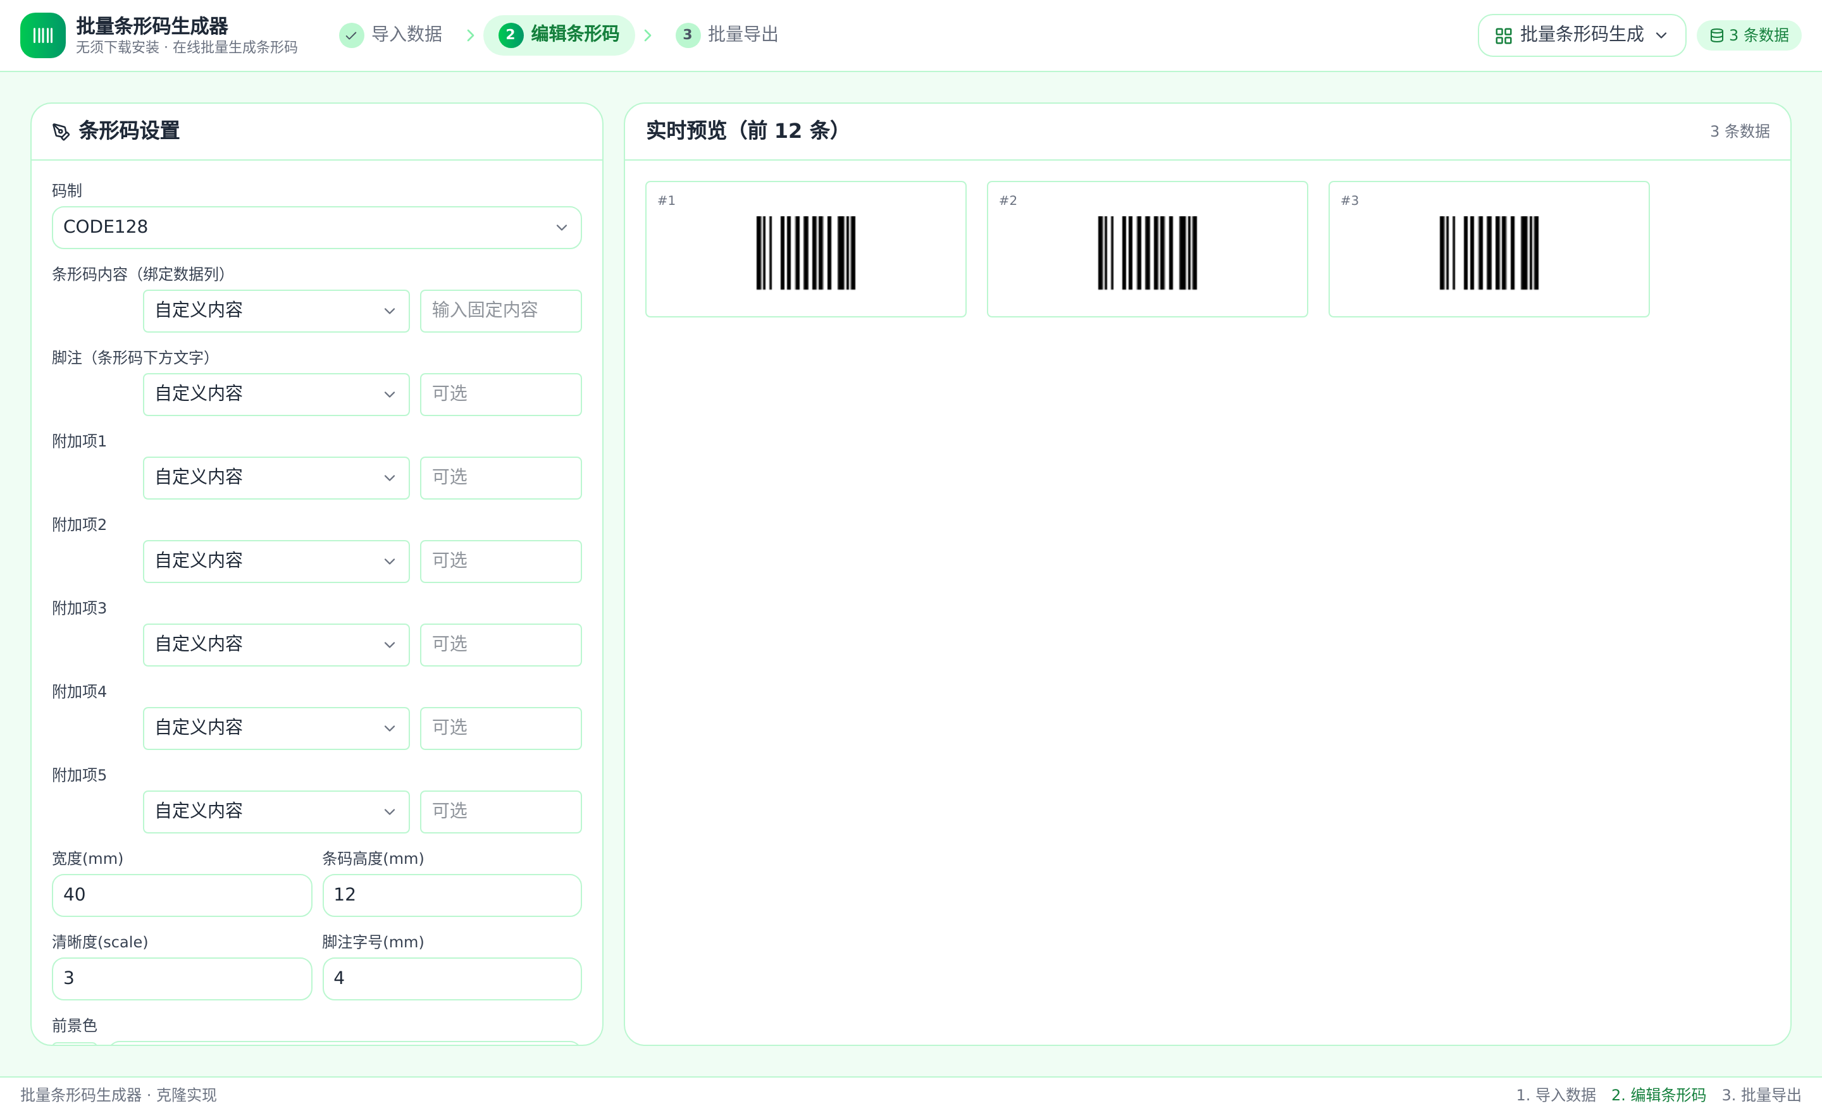Click the 批量条形码生成器 app title

(x=152, y=26)
